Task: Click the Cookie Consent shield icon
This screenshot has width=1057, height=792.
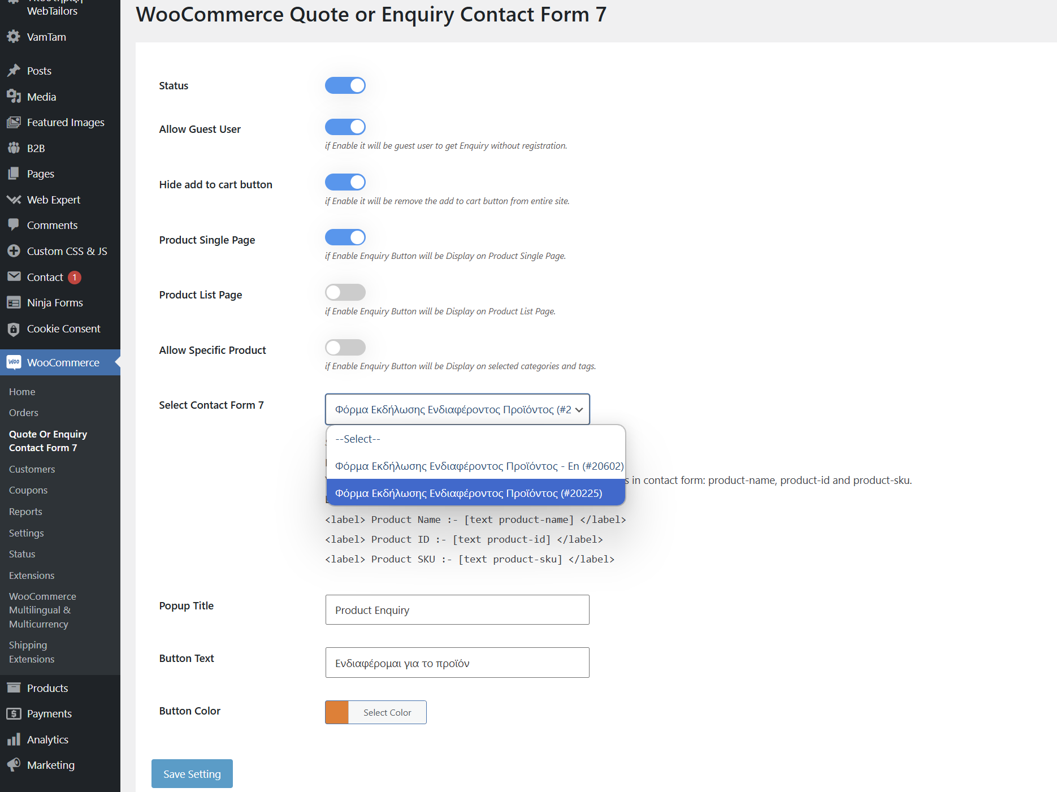Action: click(x=14, y=328)
